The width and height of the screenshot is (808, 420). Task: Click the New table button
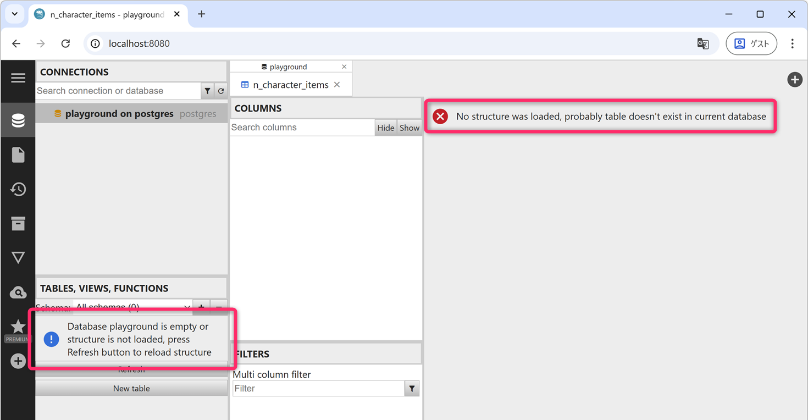pos(131,389)
